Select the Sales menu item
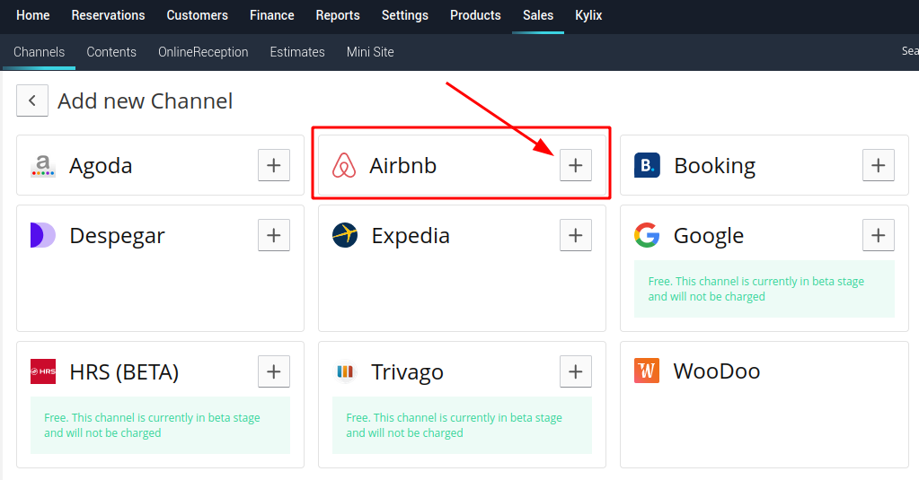This screenshot has width=919, height=480. (x=538, y=15)
